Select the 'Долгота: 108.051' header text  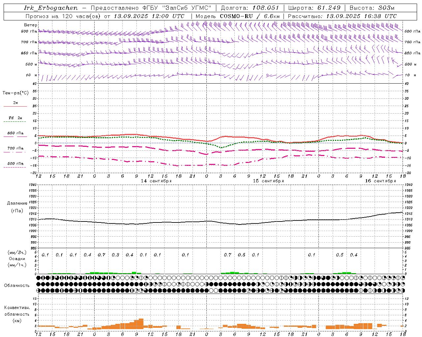click(250, 8)
